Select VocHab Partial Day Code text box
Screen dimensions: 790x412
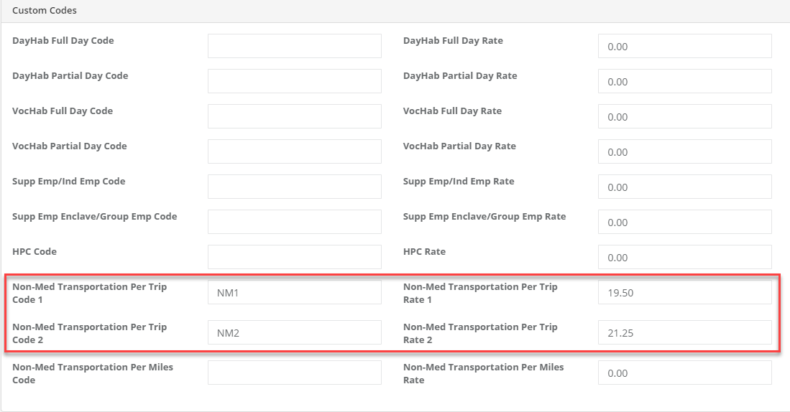coord(294,151)
